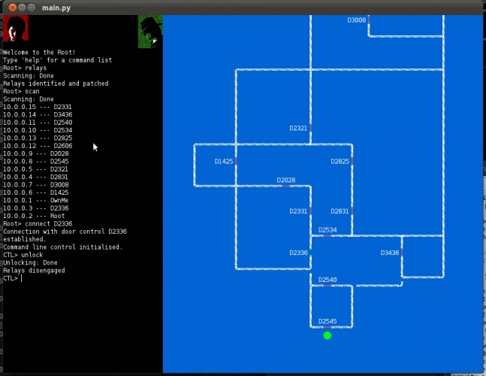Screen dimensions: 486x376
Task: Click the "Type 'help' for a command list" line
Action: click(58, 60)
